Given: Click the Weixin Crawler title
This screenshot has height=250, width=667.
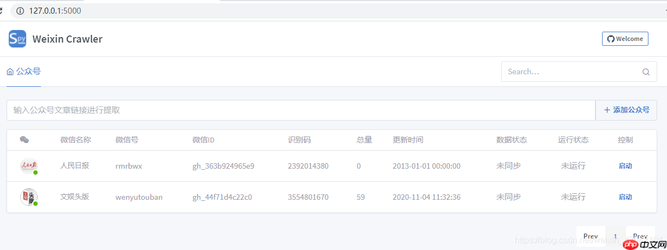Looking at the screenshot, I should click(x=67, y=39).
